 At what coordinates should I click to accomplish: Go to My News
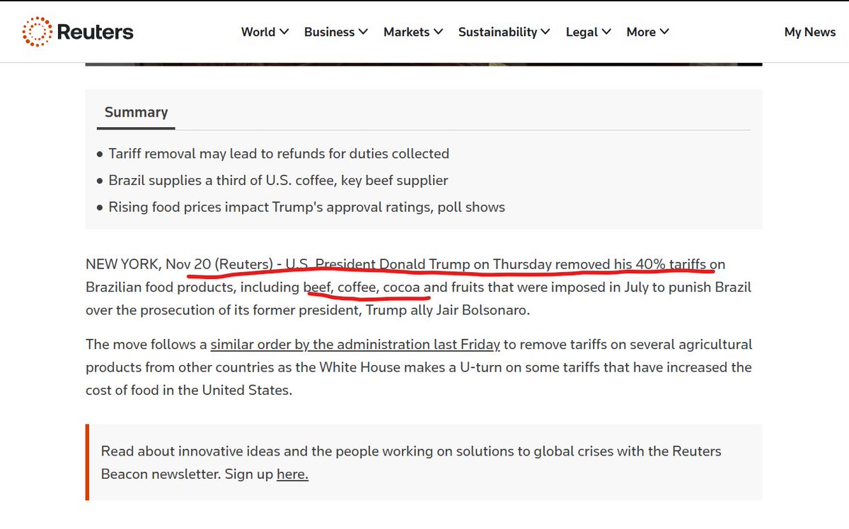pyautogui.click(x=810, y=32)
